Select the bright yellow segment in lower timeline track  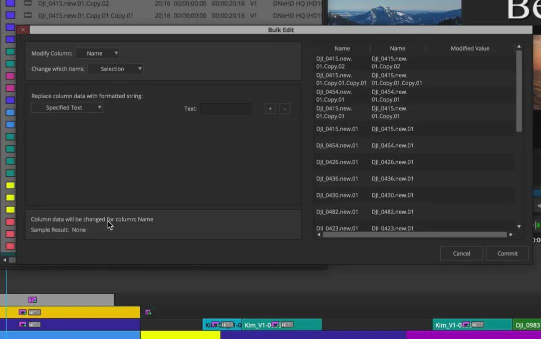tap(180, 335)
